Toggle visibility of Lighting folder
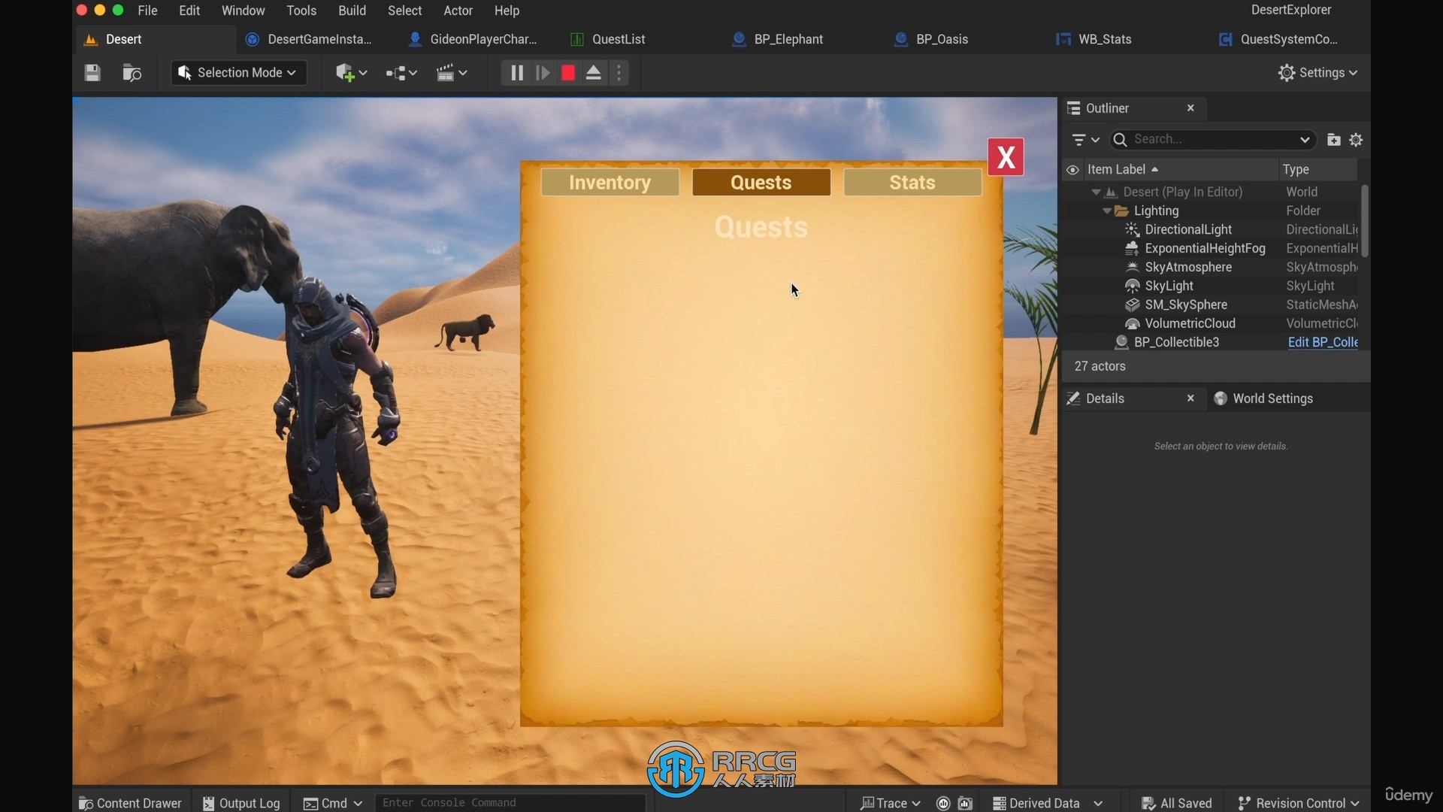Screen dimensions: 1443x812 click(1073, 211)
